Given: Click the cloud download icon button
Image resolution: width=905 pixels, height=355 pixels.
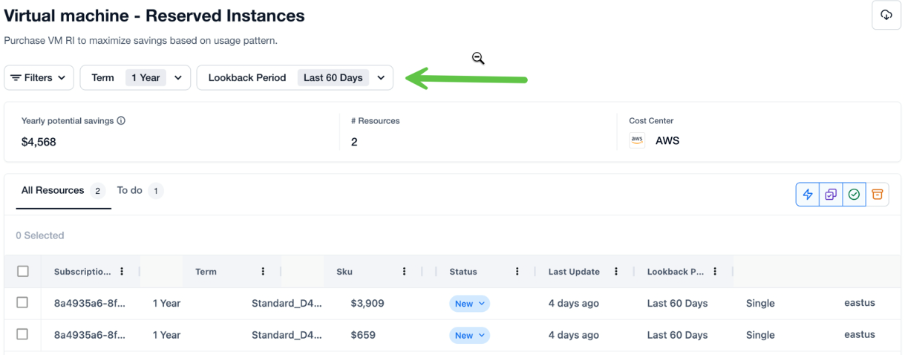Looking at the screenshot, I should point(886,16).
